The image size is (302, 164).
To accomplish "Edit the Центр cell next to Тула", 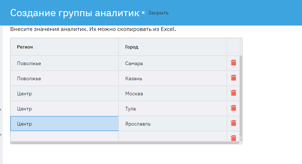I will pos(64,109).
